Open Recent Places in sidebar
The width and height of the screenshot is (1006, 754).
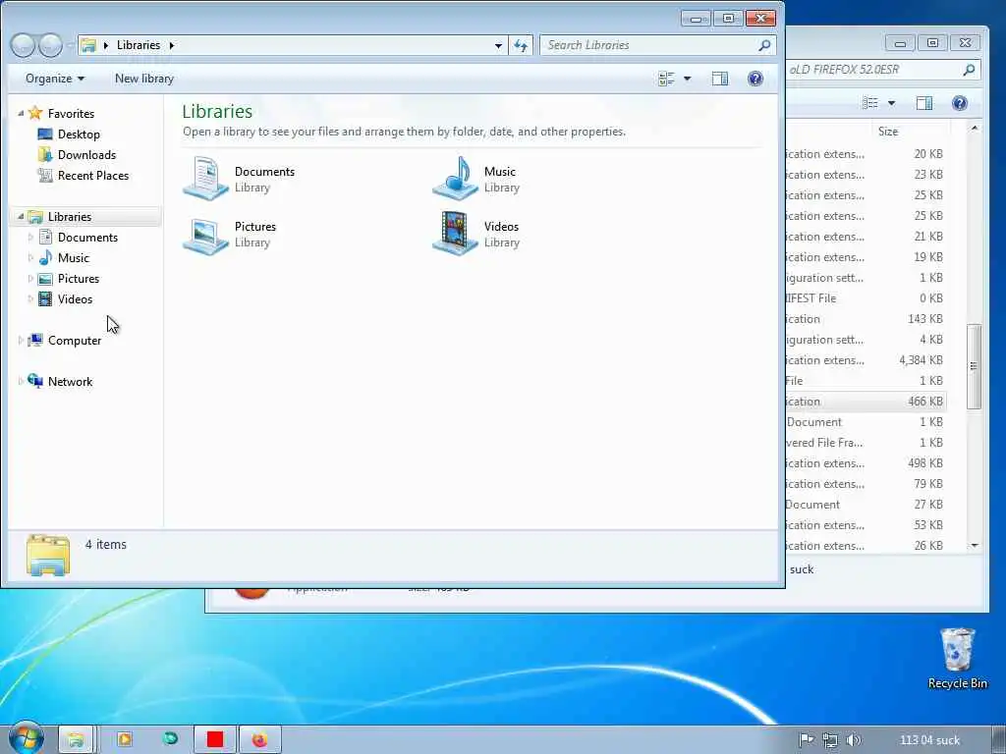coord(83,175)
